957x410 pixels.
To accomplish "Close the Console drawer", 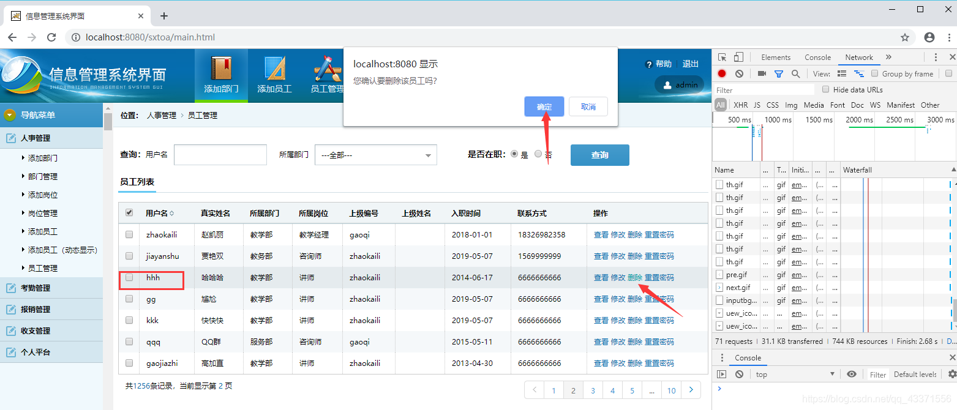I will [952, 357].
